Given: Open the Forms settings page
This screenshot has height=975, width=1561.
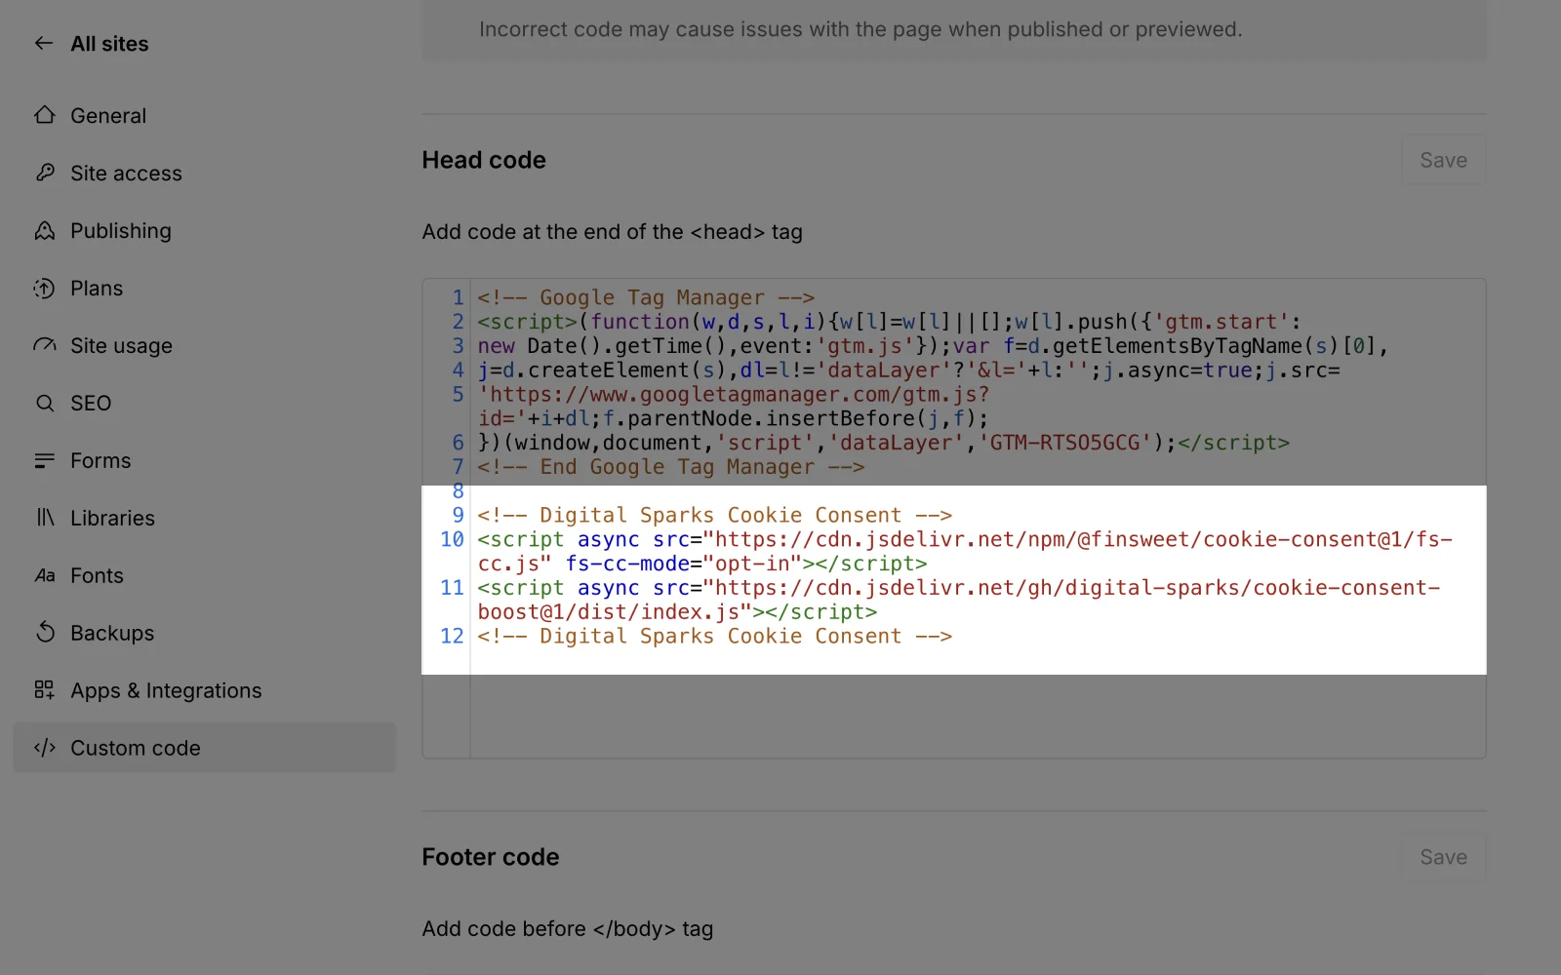Looking at the screenshot, I should coord(100,460).
